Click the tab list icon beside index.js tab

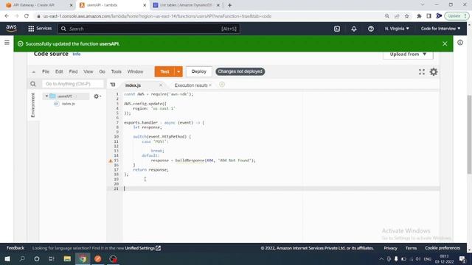point(113,85)
